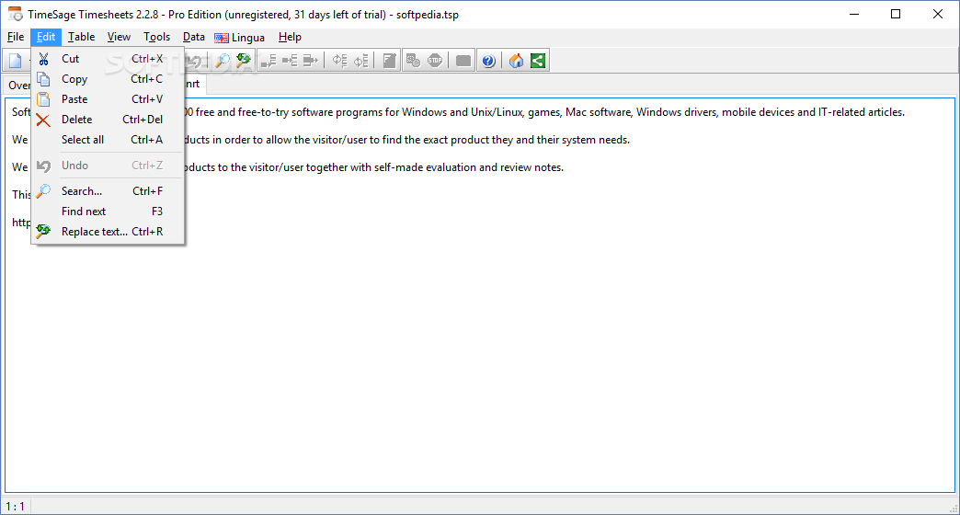This screenshot has width=960, height=515.
Task: Click the second grayed row-indent toolbar icon
Action: 290,61
